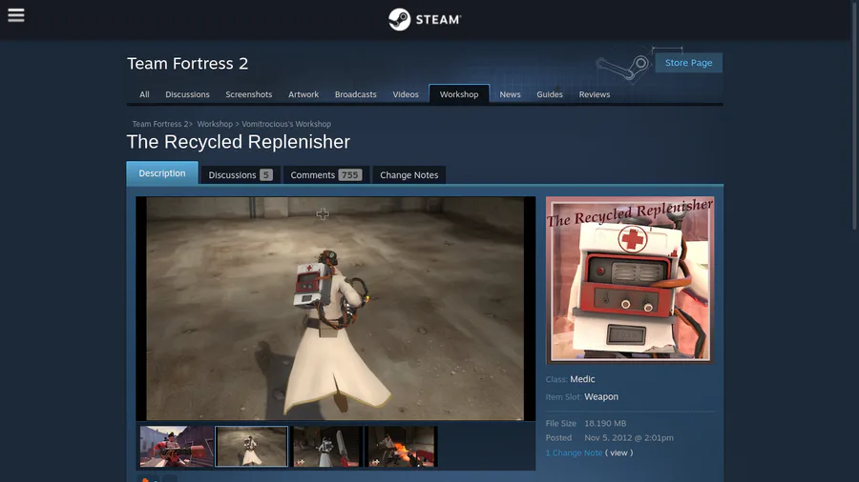This screenshot has width=859, height=482.
Task: Select the second thumbnail of medic from behind
Action: [x=251, y=447]
